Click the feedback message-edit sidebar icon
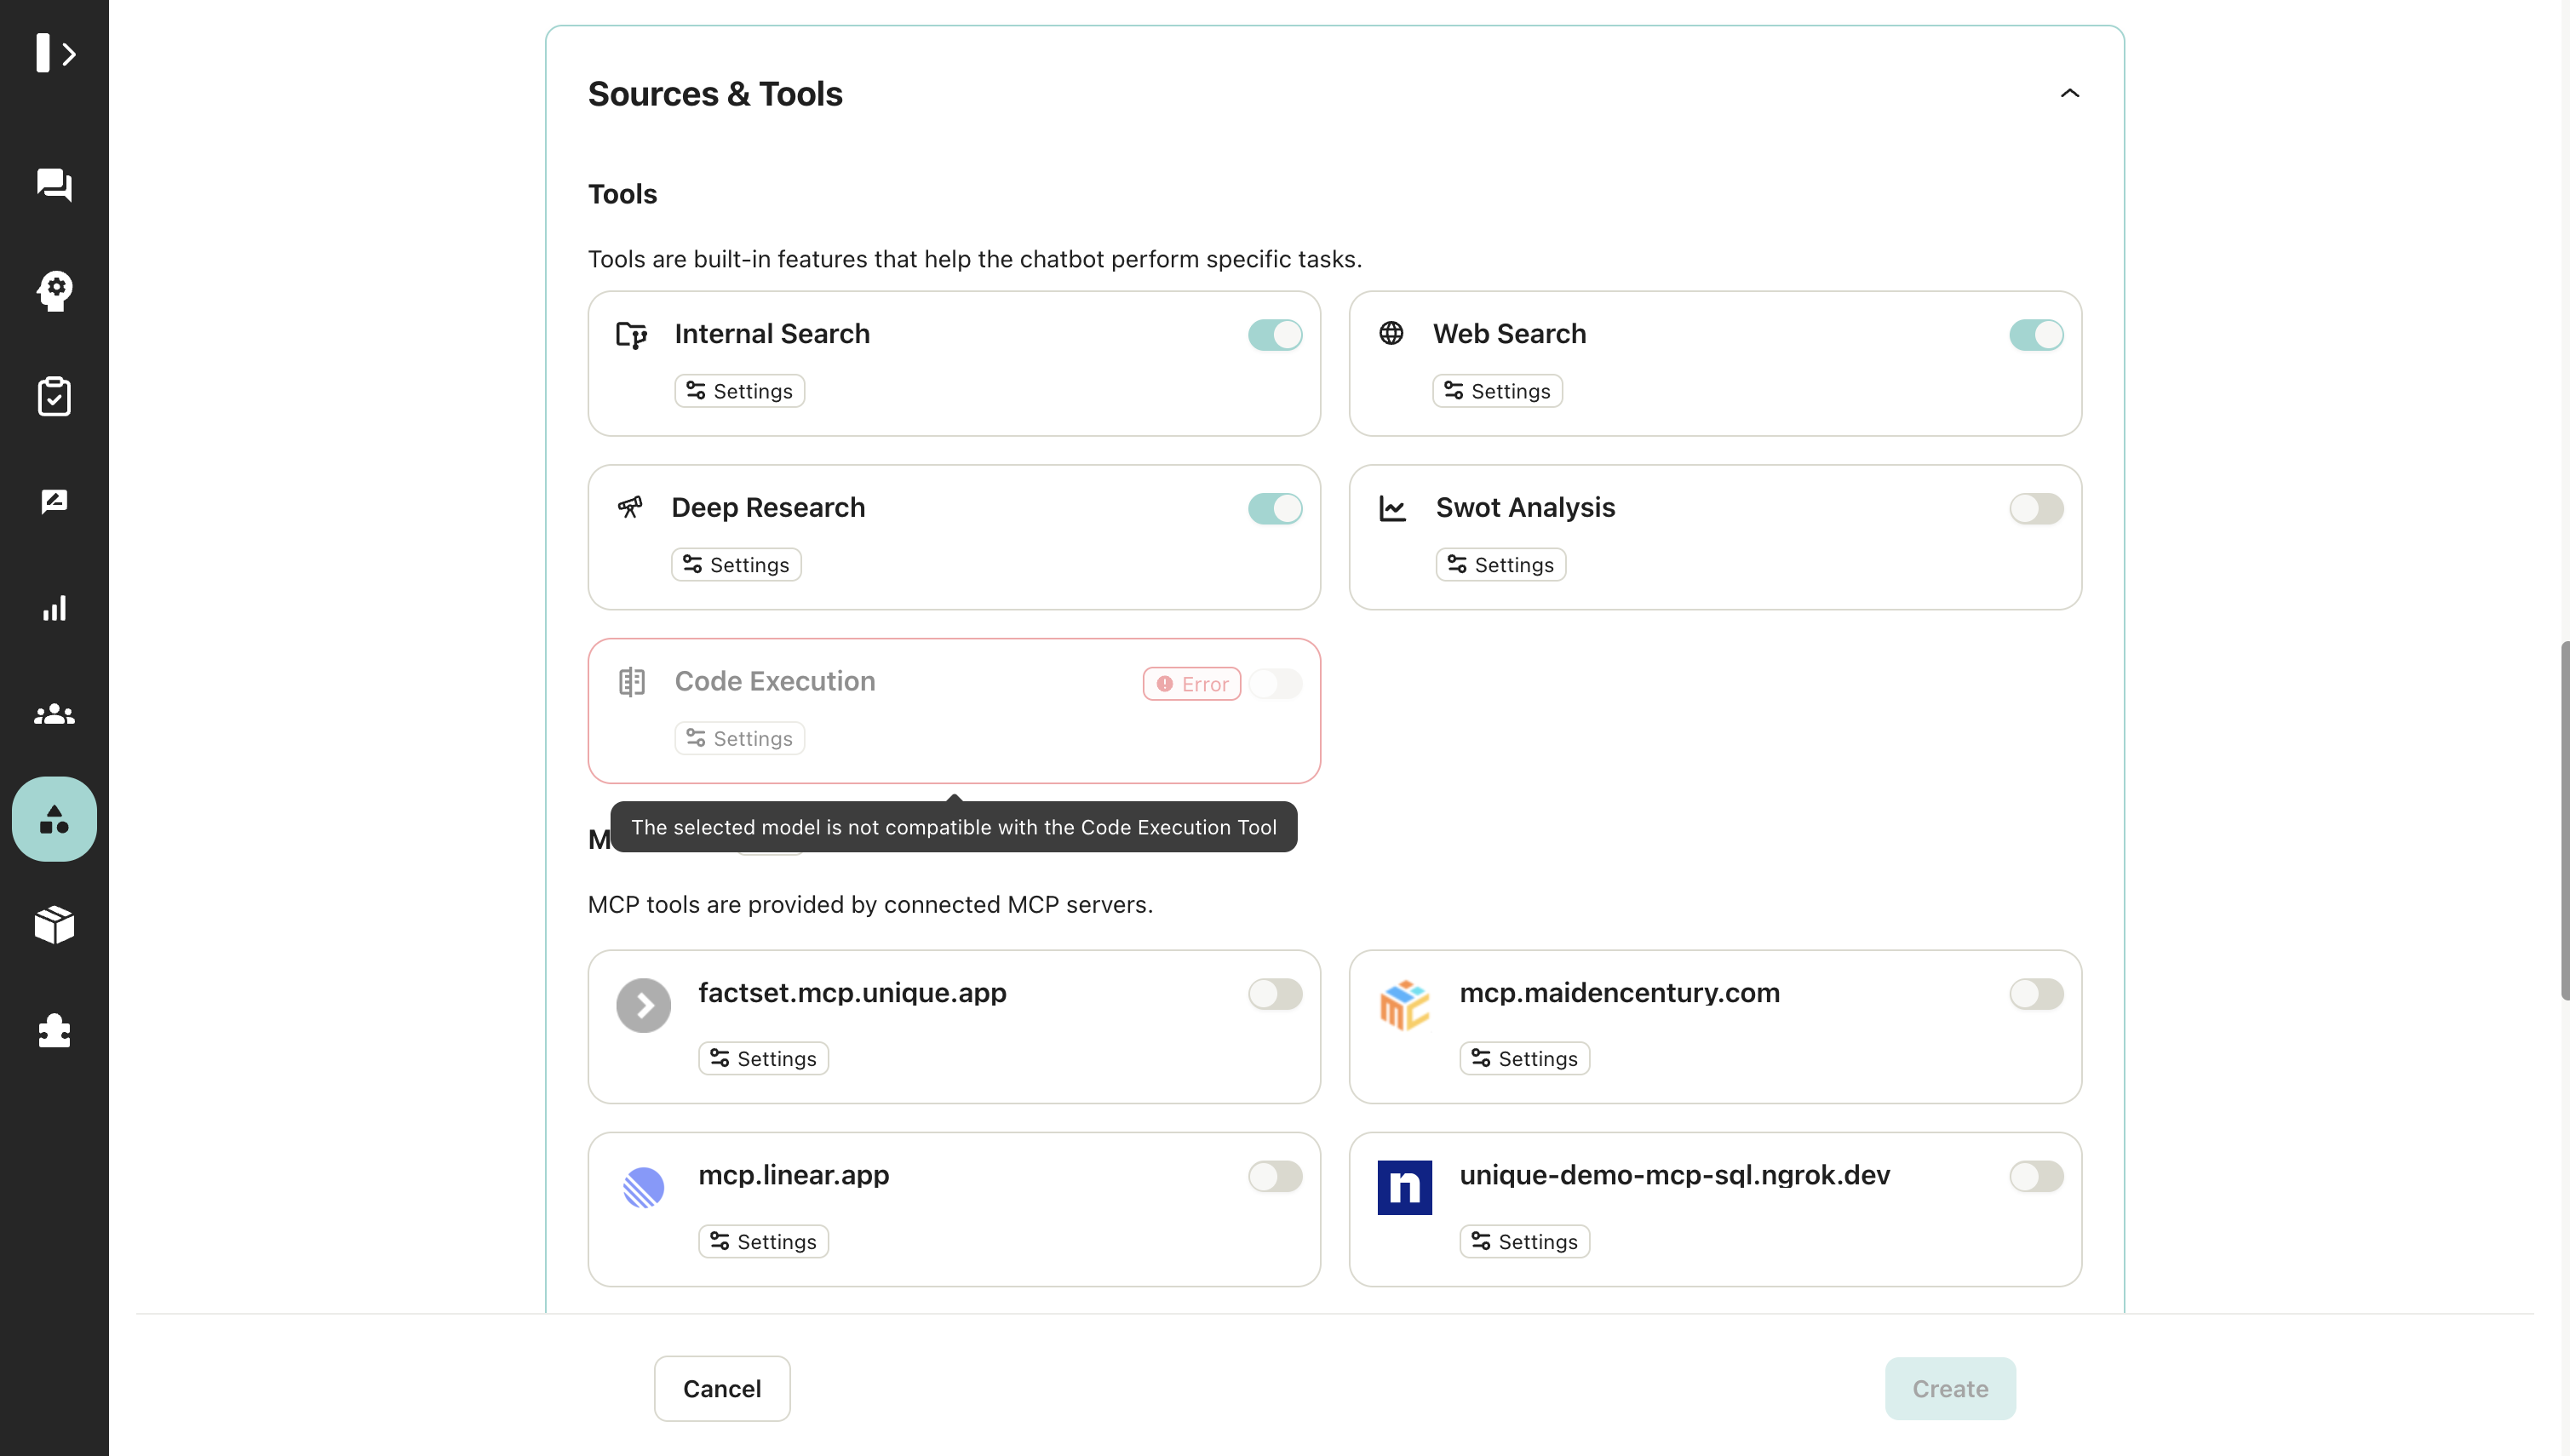 [54, 502]
